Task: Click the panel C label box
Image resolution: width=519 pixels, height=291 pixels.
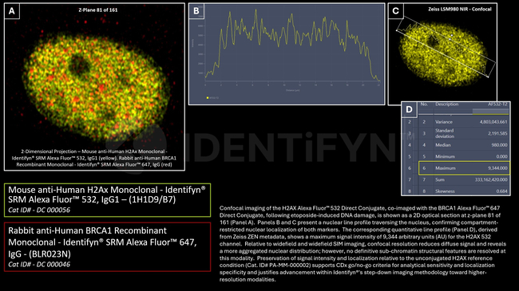Action: point(395,11)
